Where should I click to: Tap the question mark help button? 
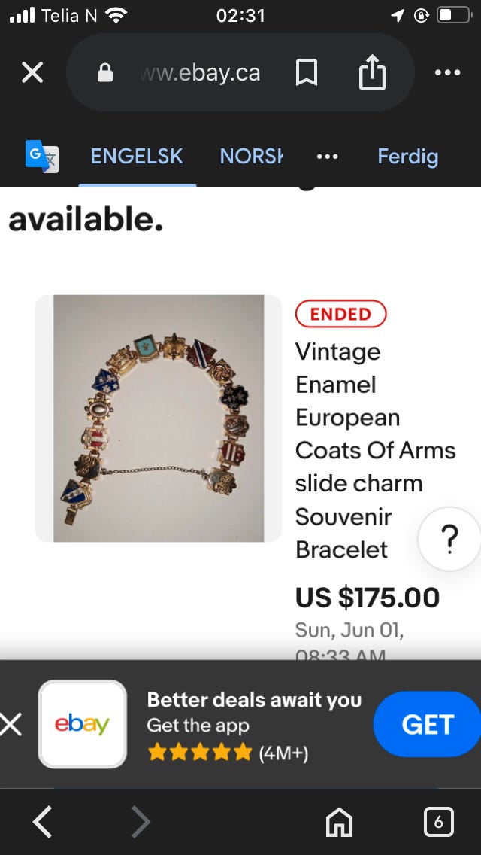coord(449,539)
